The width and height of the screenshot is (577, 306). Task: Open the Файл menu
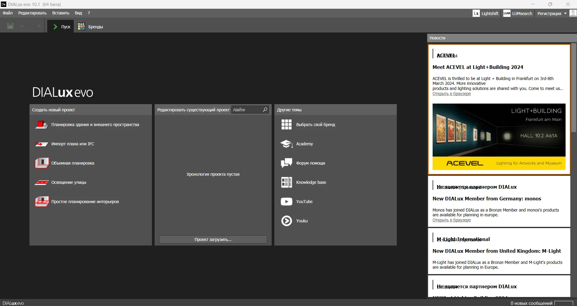pyautogui.click(x=8, y=13)
